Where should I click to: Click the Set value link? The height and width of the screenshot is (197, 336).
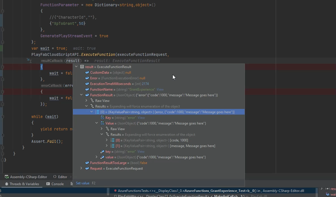[83, 183]
